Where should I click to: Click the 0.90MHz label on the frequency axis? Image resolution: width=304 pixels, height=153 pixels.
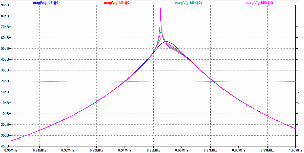point(11,150)
